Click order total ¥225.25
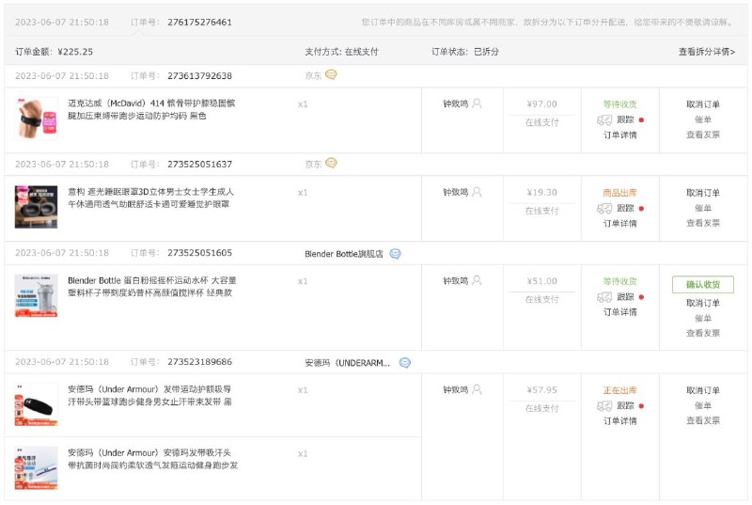Screen dimensions: 752x505 75,52
